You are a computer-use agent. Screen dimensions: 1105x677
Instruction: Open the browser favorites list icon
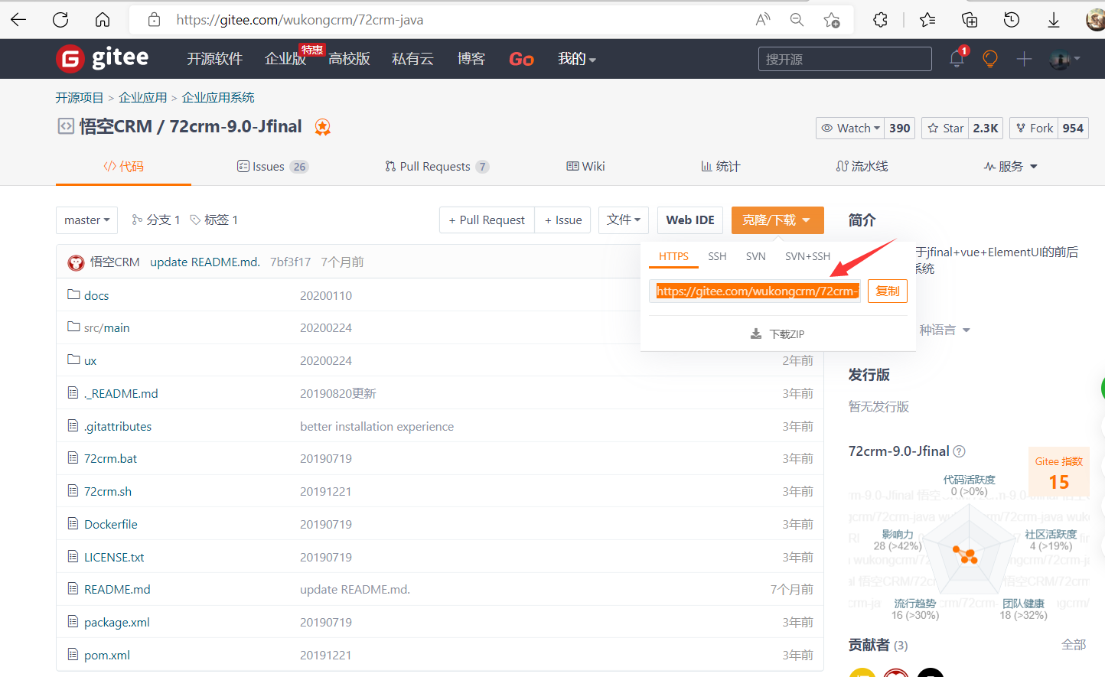point(927,20)
